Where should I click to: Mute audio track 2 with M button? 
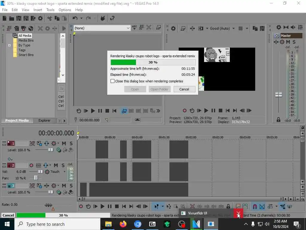click(56, 165)
